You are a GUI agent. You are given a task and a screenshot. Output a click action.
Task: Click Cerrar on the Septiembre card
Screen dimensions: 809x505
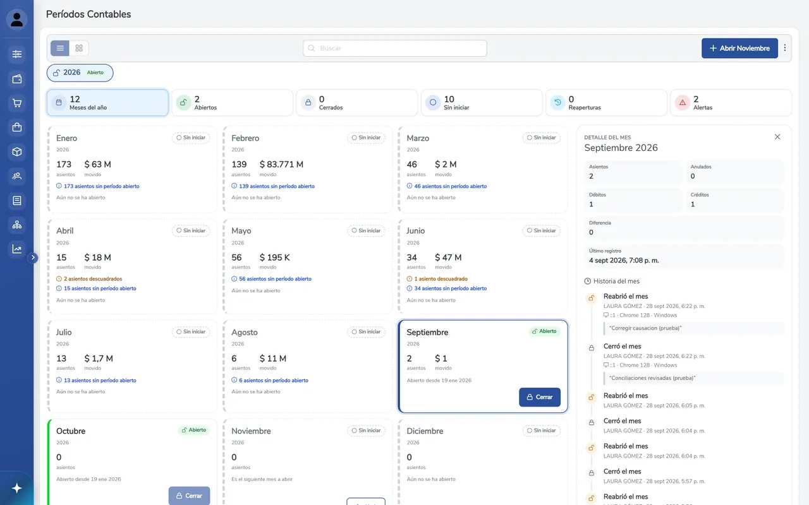540,397
